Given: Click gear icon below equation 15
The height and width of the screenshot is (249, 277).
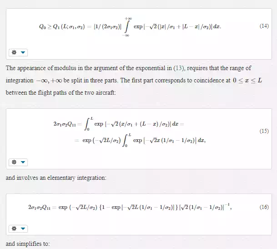Looking at the screenshot, I should pos(14,162).
